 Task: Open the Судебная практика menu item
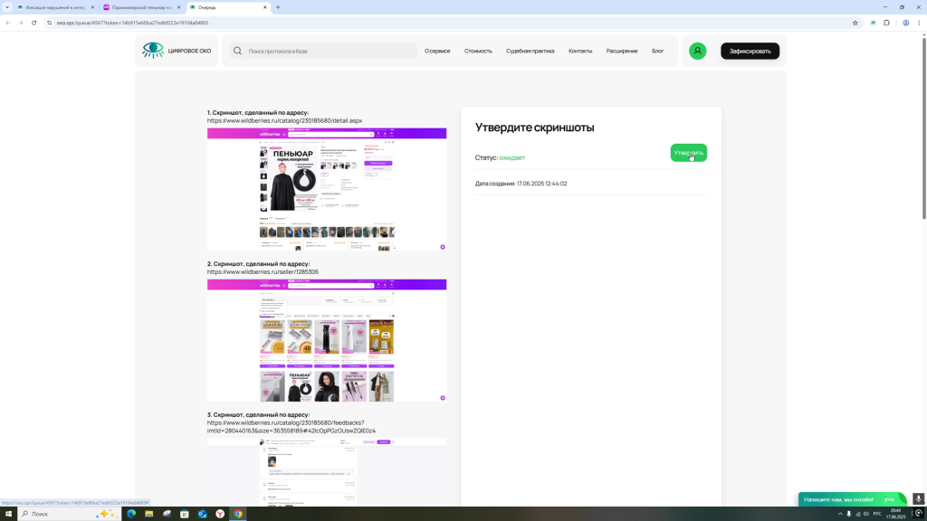tap(530, 51)
